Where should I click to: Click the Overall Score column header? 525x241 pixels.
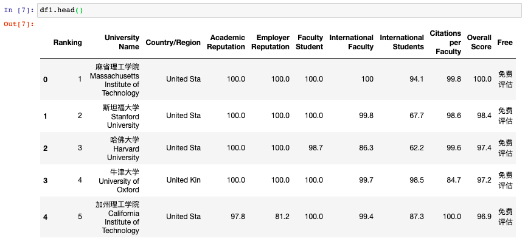pos(479,42)
